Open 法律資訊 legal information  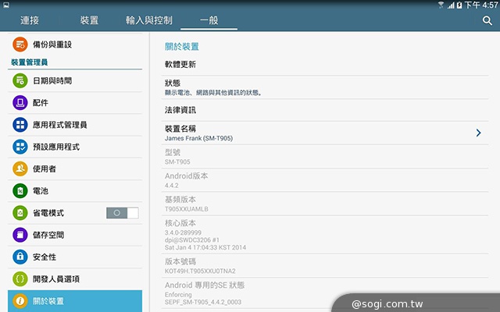[x=325, y=110]
